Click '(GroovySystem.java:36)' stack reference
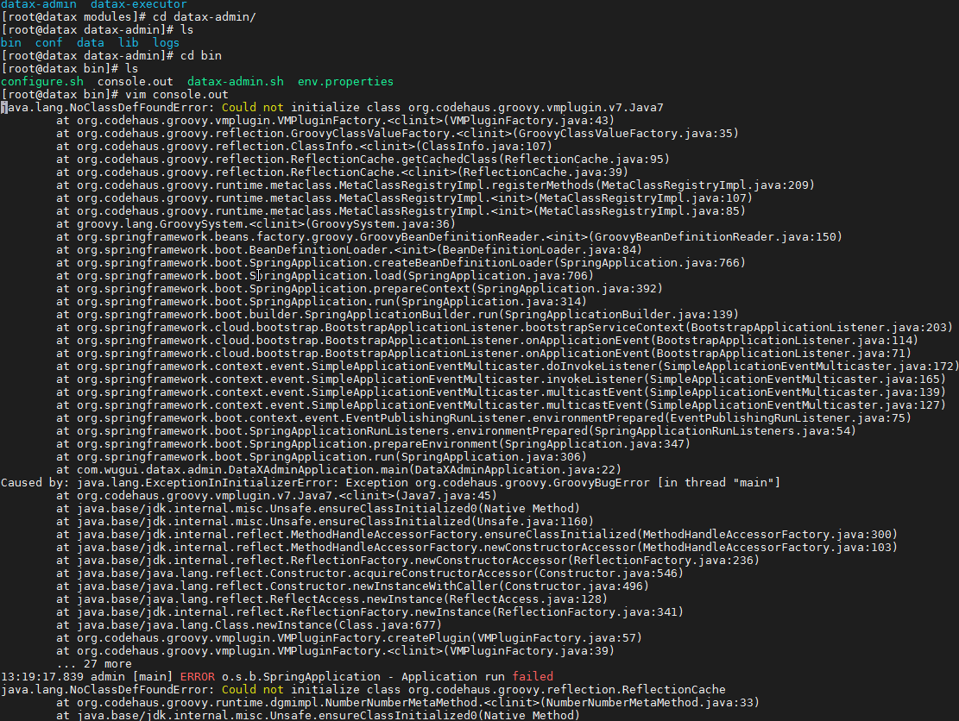The width and height of the screenshot is (959, 721). coord(381,223)
